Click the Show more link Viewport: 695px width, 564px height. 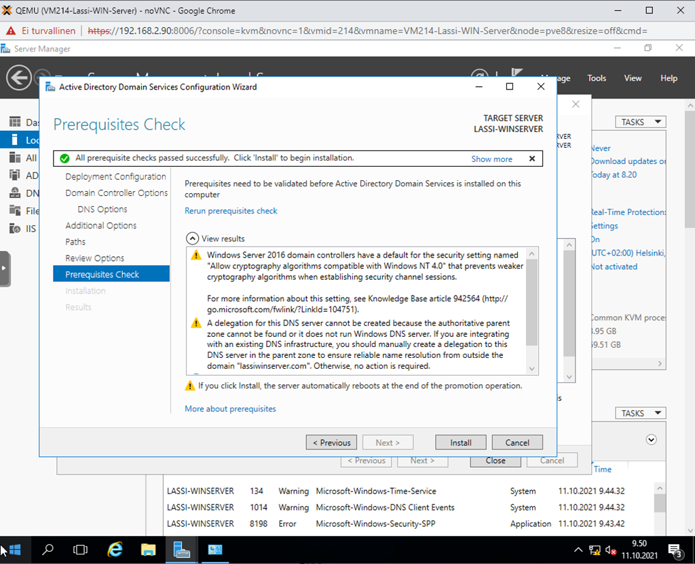coord(491,159)
